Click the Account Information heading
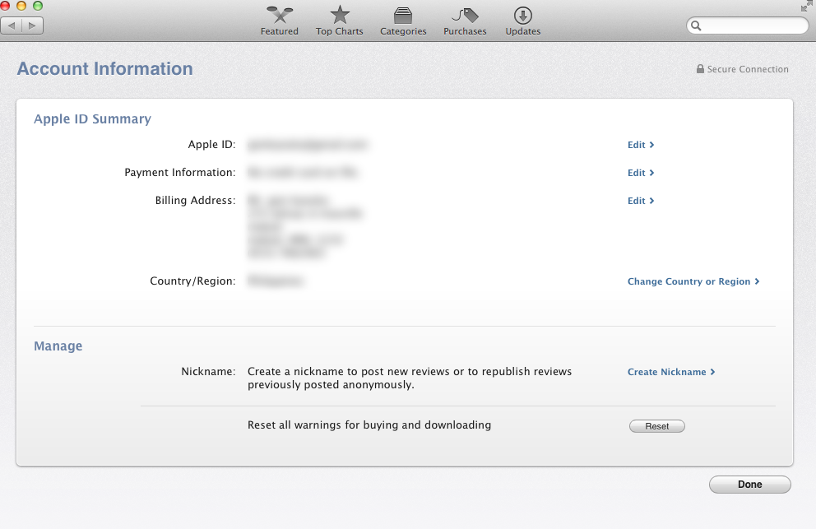The image size is (816, 529). click(x=105, y=69)
